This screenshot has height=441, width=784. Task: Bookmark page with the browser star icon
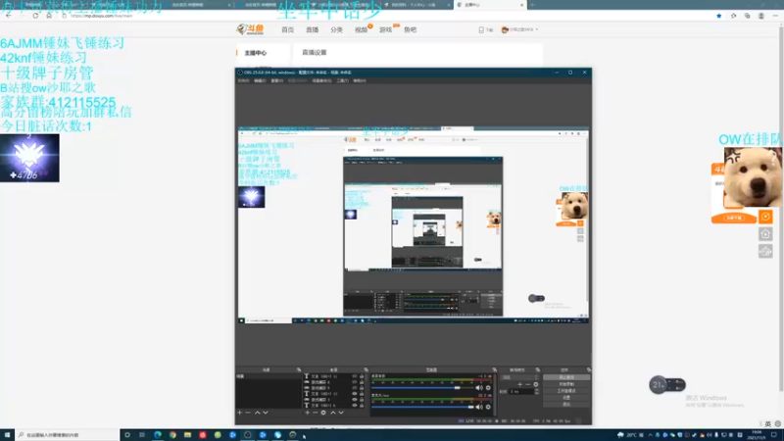click(719, 16)
